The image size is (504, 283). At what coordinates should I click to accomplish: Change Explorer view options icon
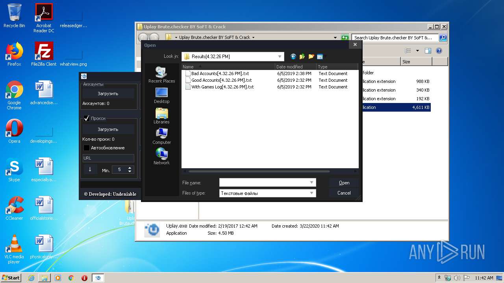click(x=408, y=51)
